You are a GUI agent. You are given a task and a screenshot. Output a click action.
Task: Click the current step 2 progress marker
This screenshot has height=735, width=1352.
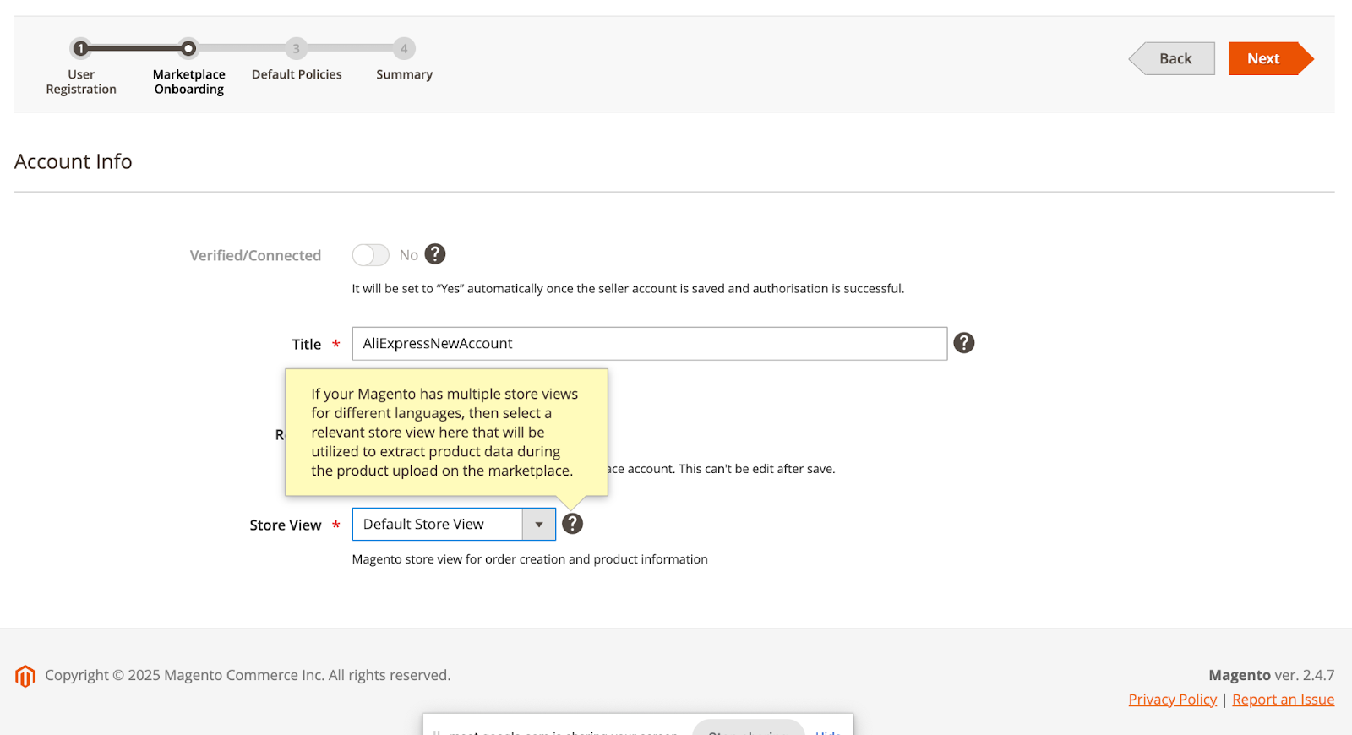pyautogui.click(x=188, y=49)
